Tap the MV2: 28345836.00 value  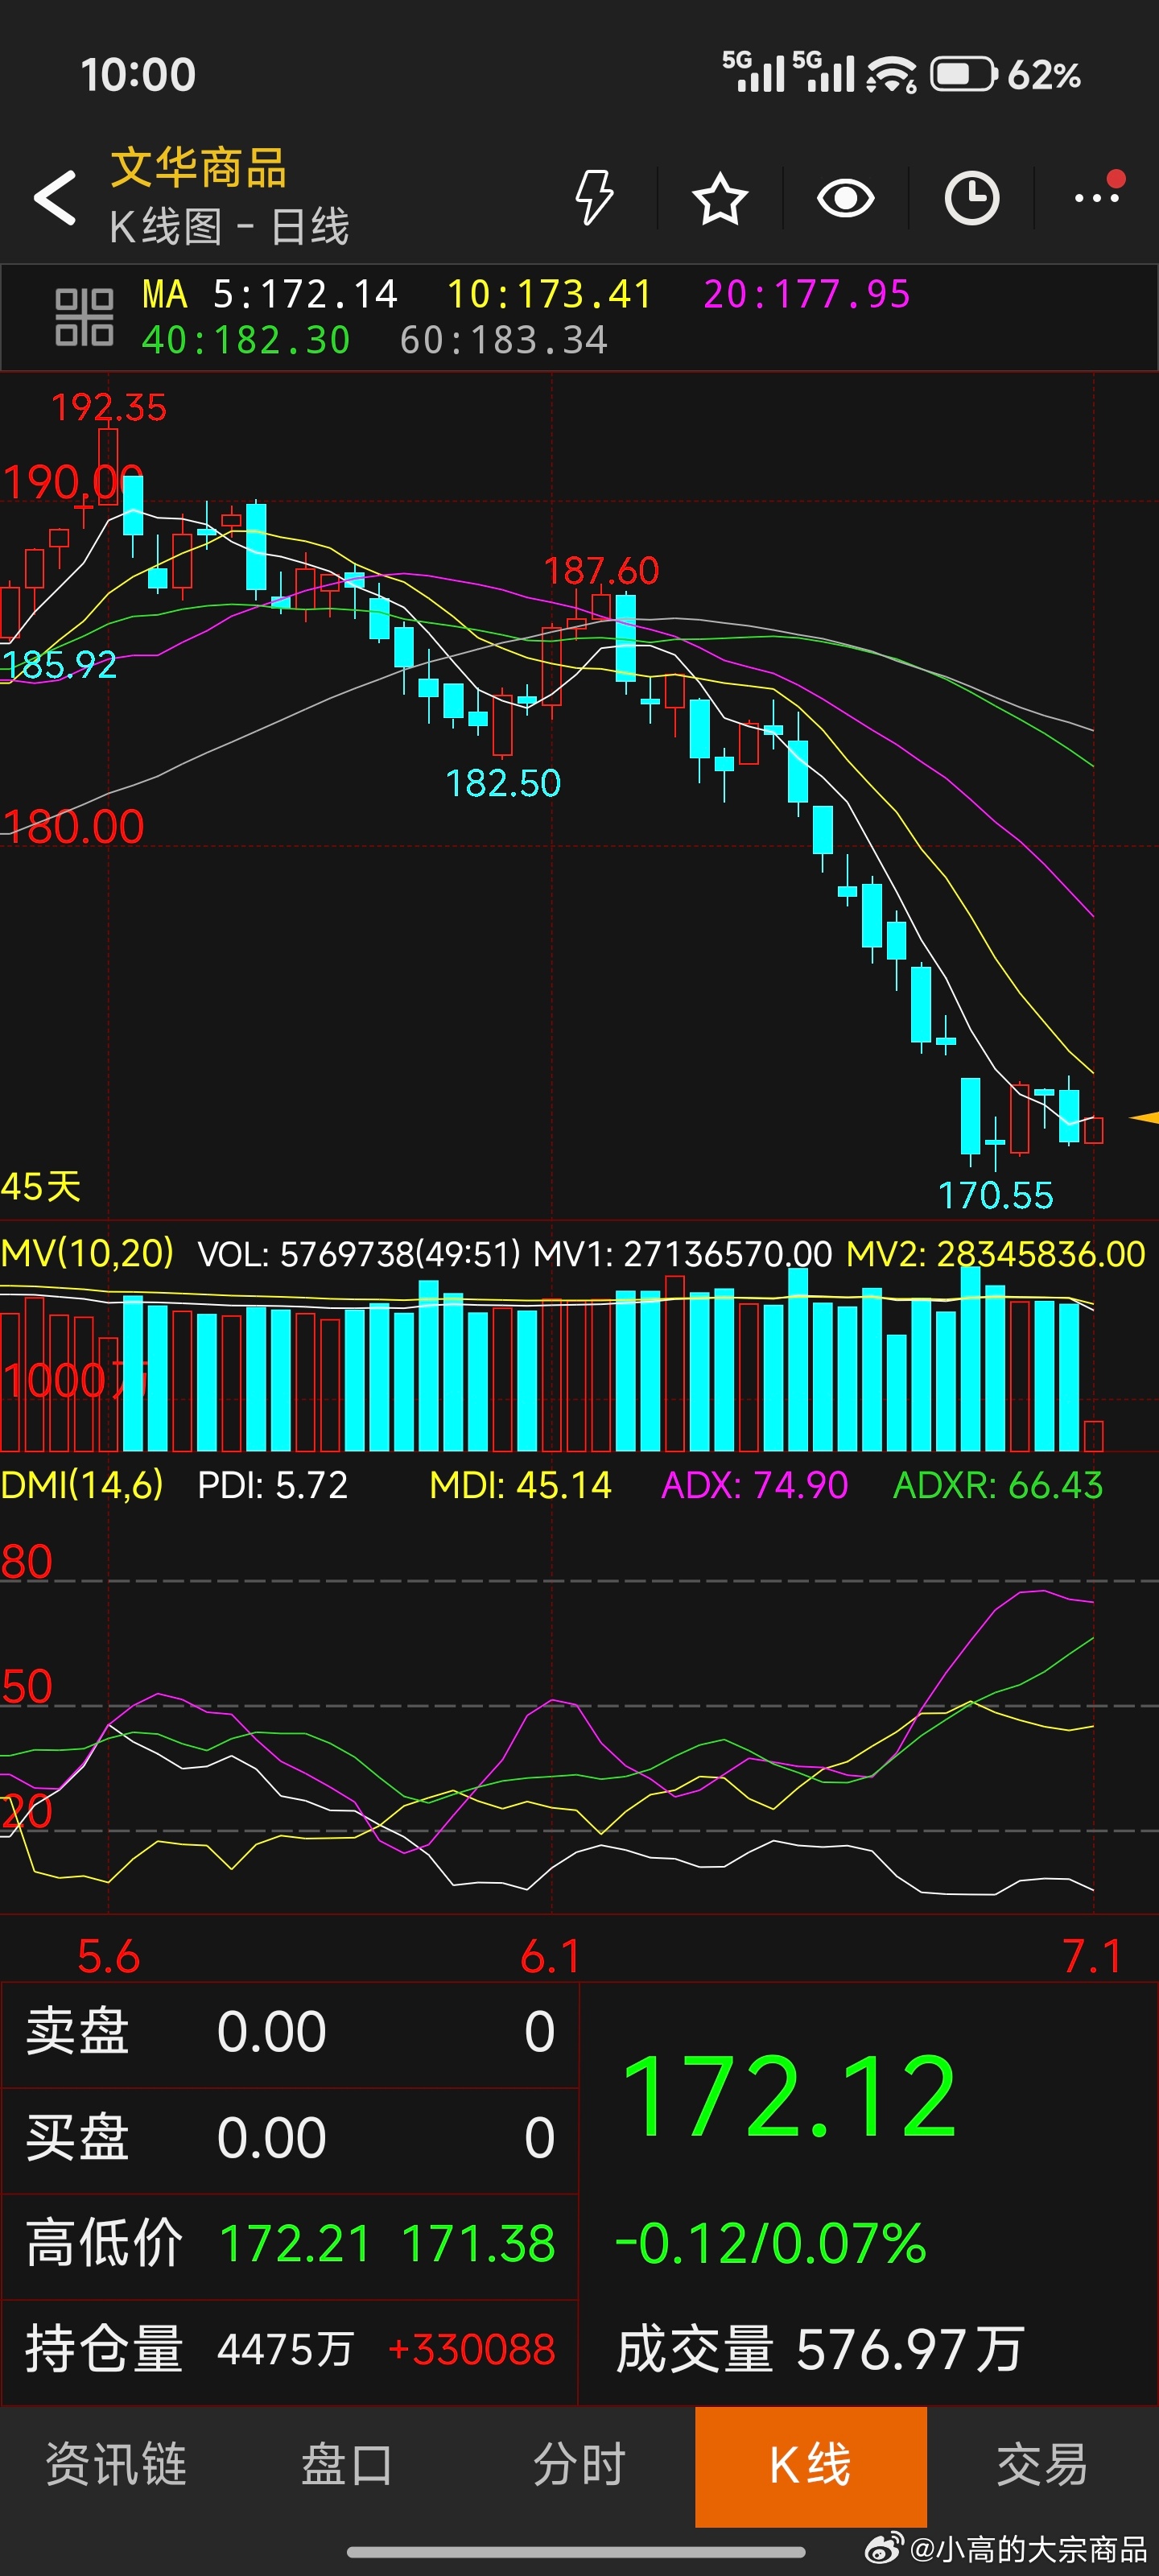coord(995,1253)
